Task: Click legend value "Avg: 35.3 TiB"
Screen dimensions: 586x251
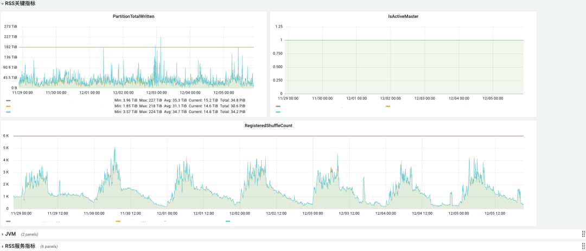Action: (175, 100)
